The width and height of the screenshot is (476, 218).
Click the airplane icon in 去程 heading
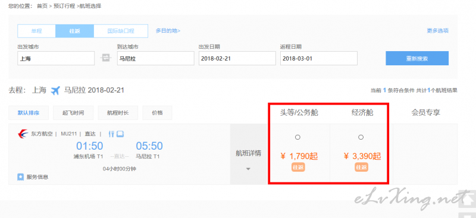pos(55,90)
